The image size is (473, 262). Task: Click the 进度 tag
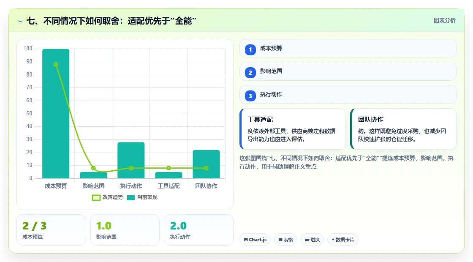click(x=312, y=240)
